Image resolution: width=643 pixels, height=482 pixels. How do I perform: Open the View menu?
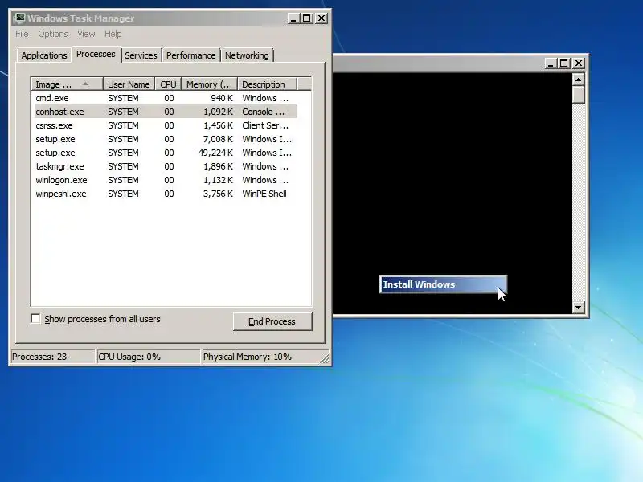pos(86,34)
